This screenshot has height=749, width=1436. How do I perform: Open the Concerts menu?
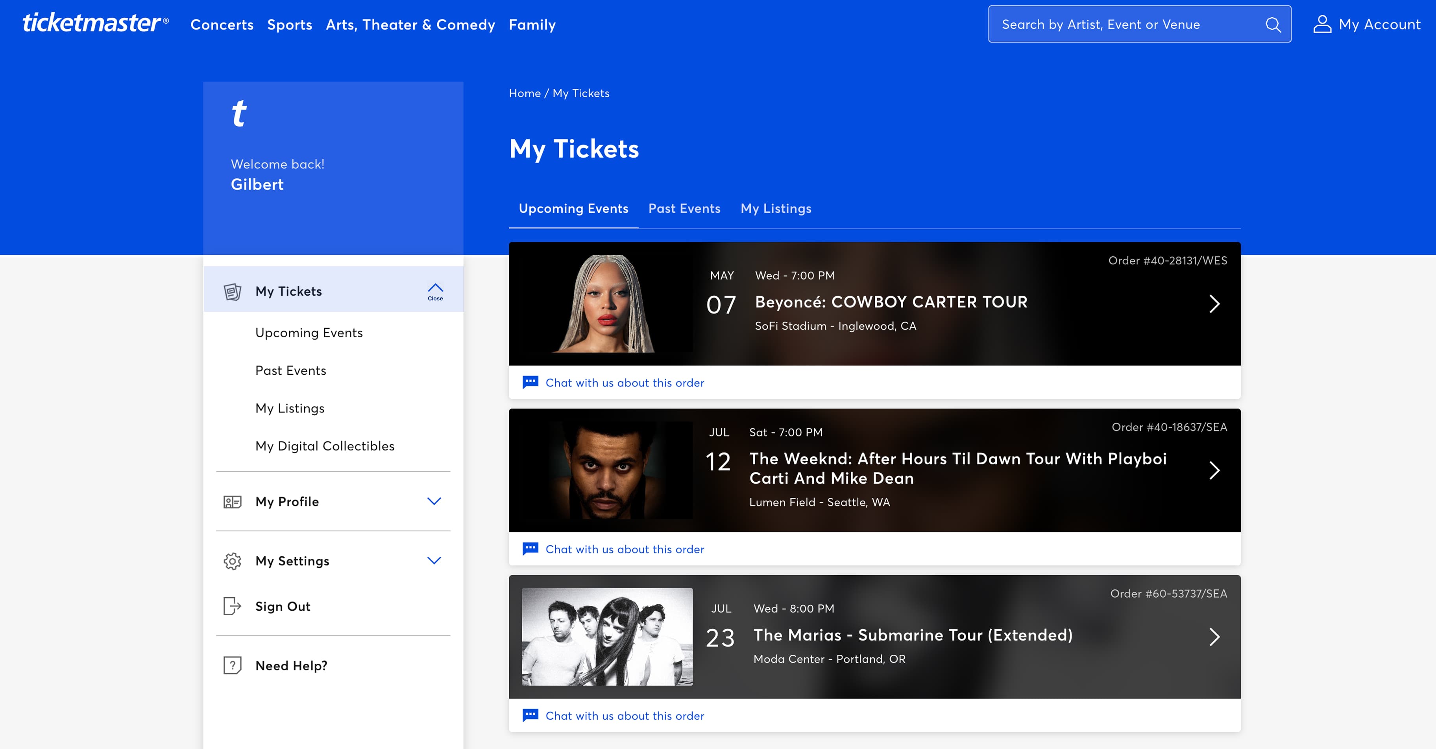point(222,24)
